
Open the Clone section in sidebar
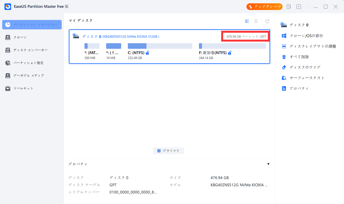click(20, 37)
